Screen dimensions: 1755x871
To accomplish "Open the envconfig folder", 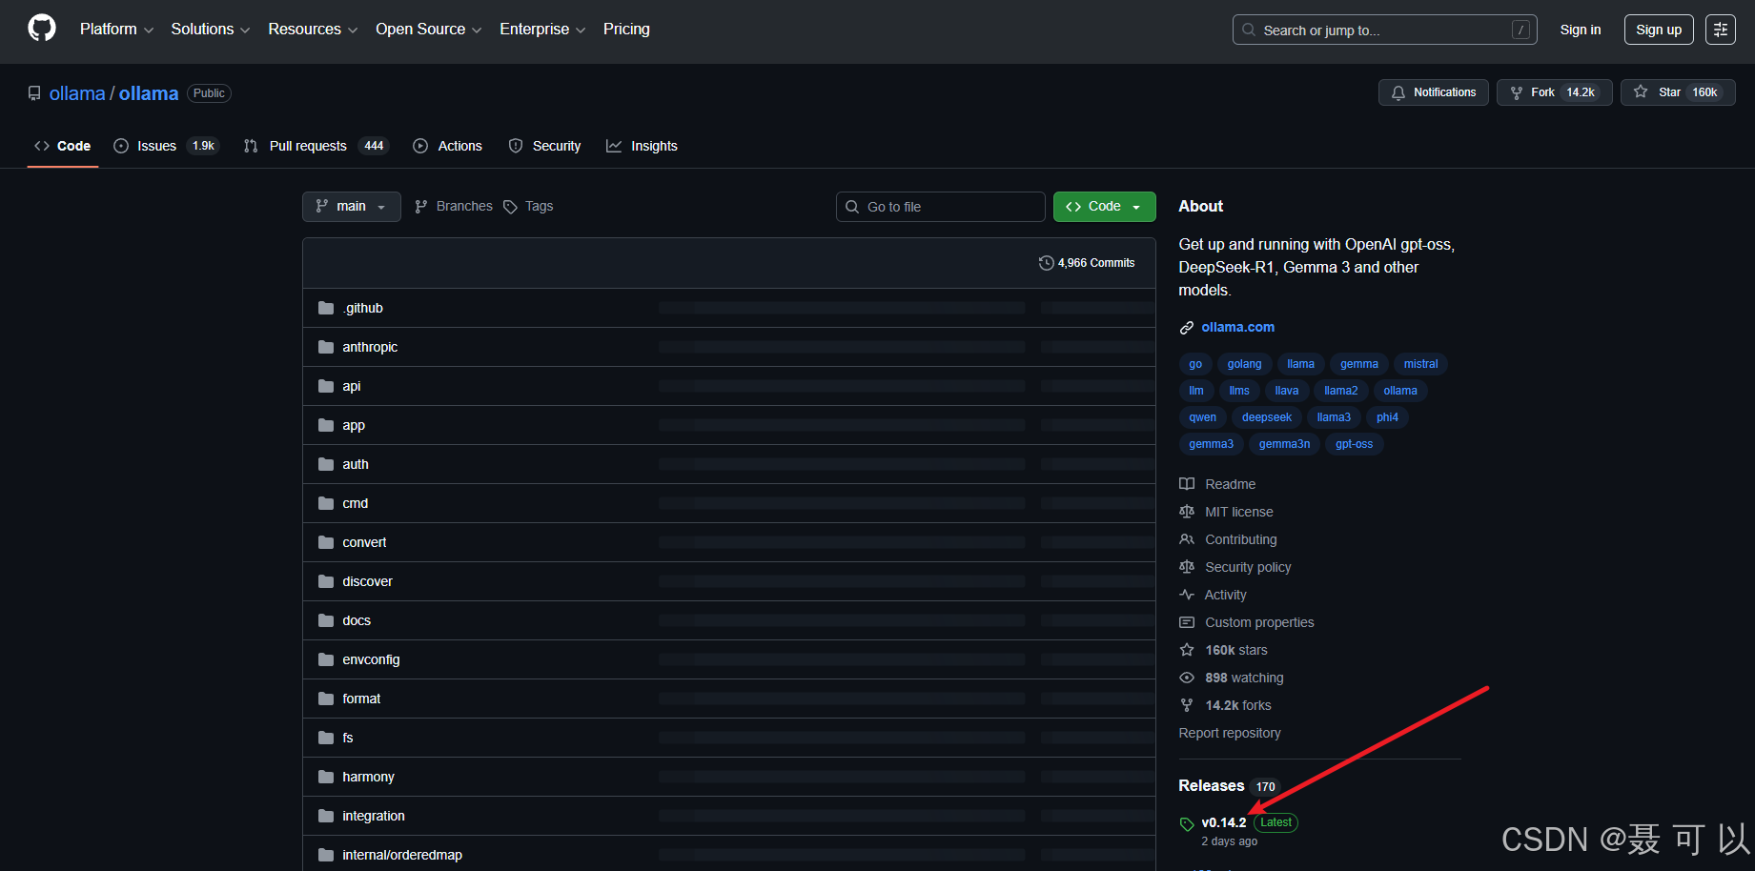I will pyautogui.click(x=371, y=659).
